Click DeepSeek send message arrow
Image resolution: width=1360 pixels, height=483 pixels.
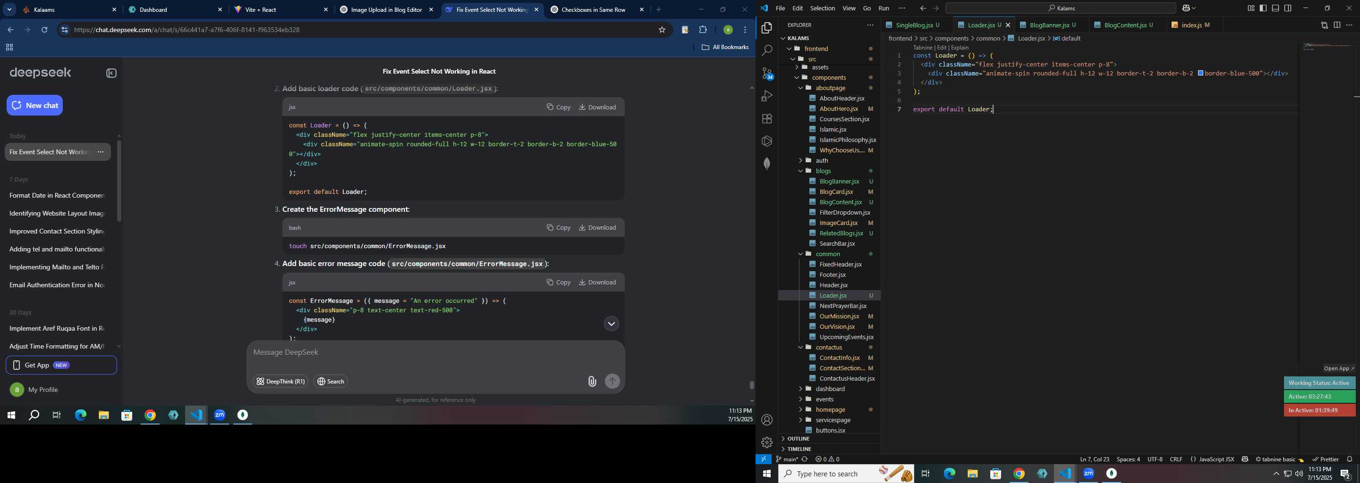tap(612, 382)
